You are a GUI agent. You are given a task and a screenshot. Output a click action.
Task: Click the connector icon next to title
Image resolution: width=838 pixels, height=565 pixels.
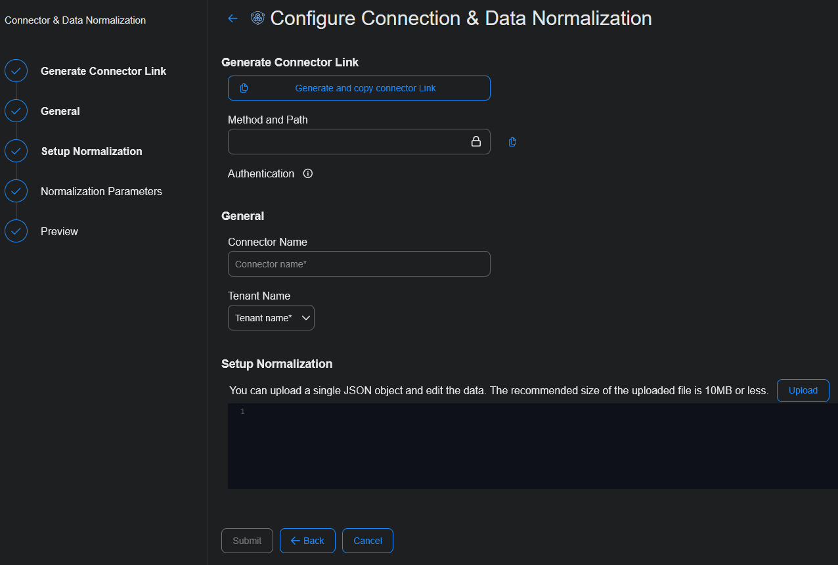[257, 18]
